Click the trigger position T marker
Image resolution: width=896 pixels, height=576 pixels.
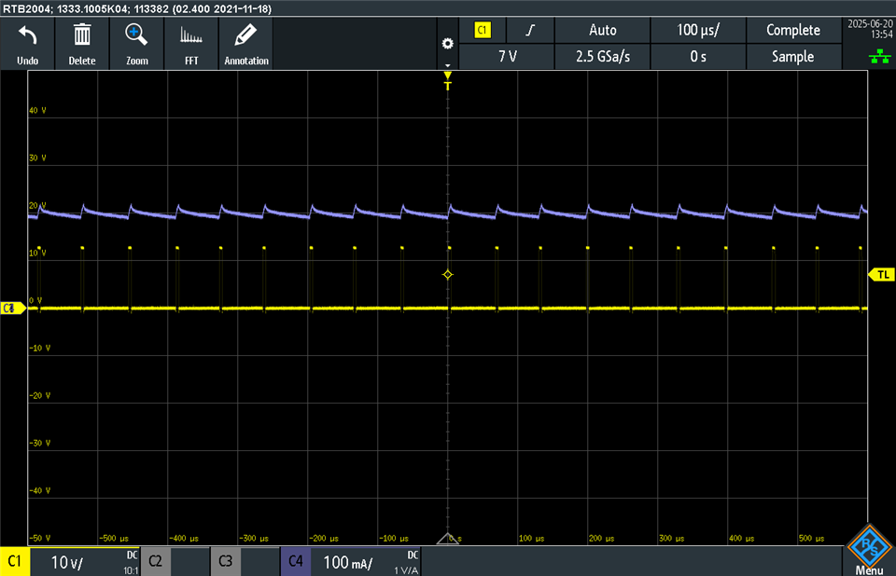pyautogui.click(x=447, y=81)
